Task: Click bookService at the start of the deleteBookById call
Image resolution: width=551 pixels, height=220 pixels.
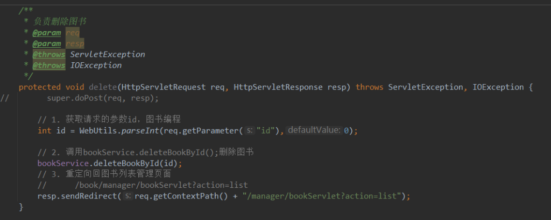Action: pos(61,163)
